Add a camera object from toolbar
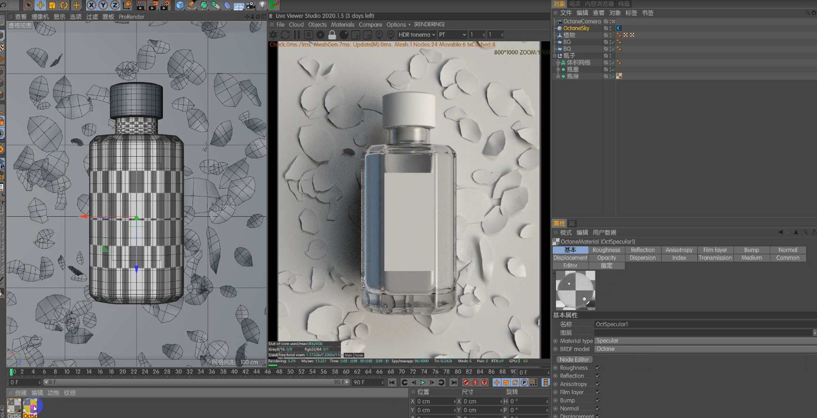This screenshot has width=817, height=418. [x=251, y=5]
